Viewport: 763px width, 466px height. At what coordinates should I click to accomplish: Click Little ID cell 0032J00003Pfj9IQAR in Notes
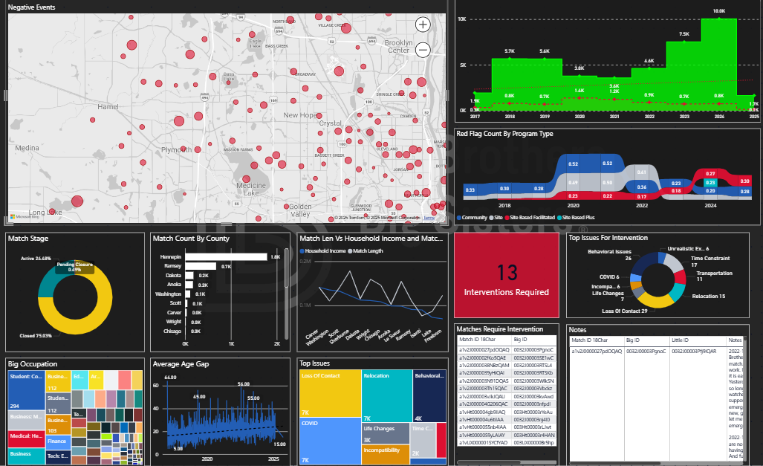(x=694, y=351)
